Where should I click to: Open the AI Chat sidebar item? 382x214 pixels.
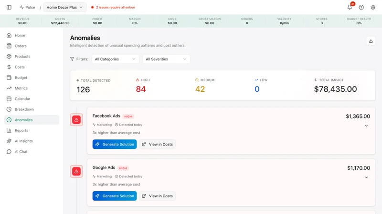pos(32,152)
